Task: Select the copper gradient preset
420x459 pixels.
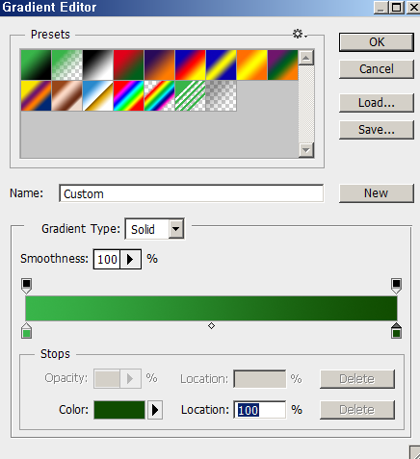Action: click(66, 95)
